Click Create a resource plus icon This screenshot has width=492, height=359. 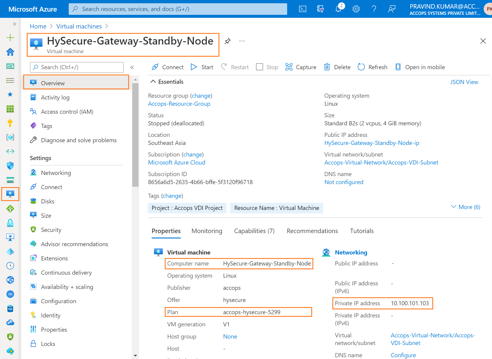point(10,37)
